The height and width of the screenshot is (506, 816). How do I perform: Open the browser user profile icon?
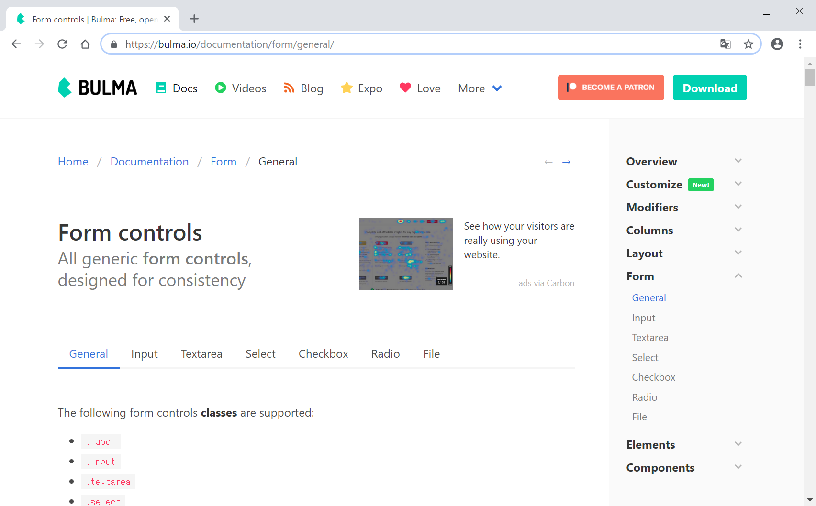tap(777, 44)
